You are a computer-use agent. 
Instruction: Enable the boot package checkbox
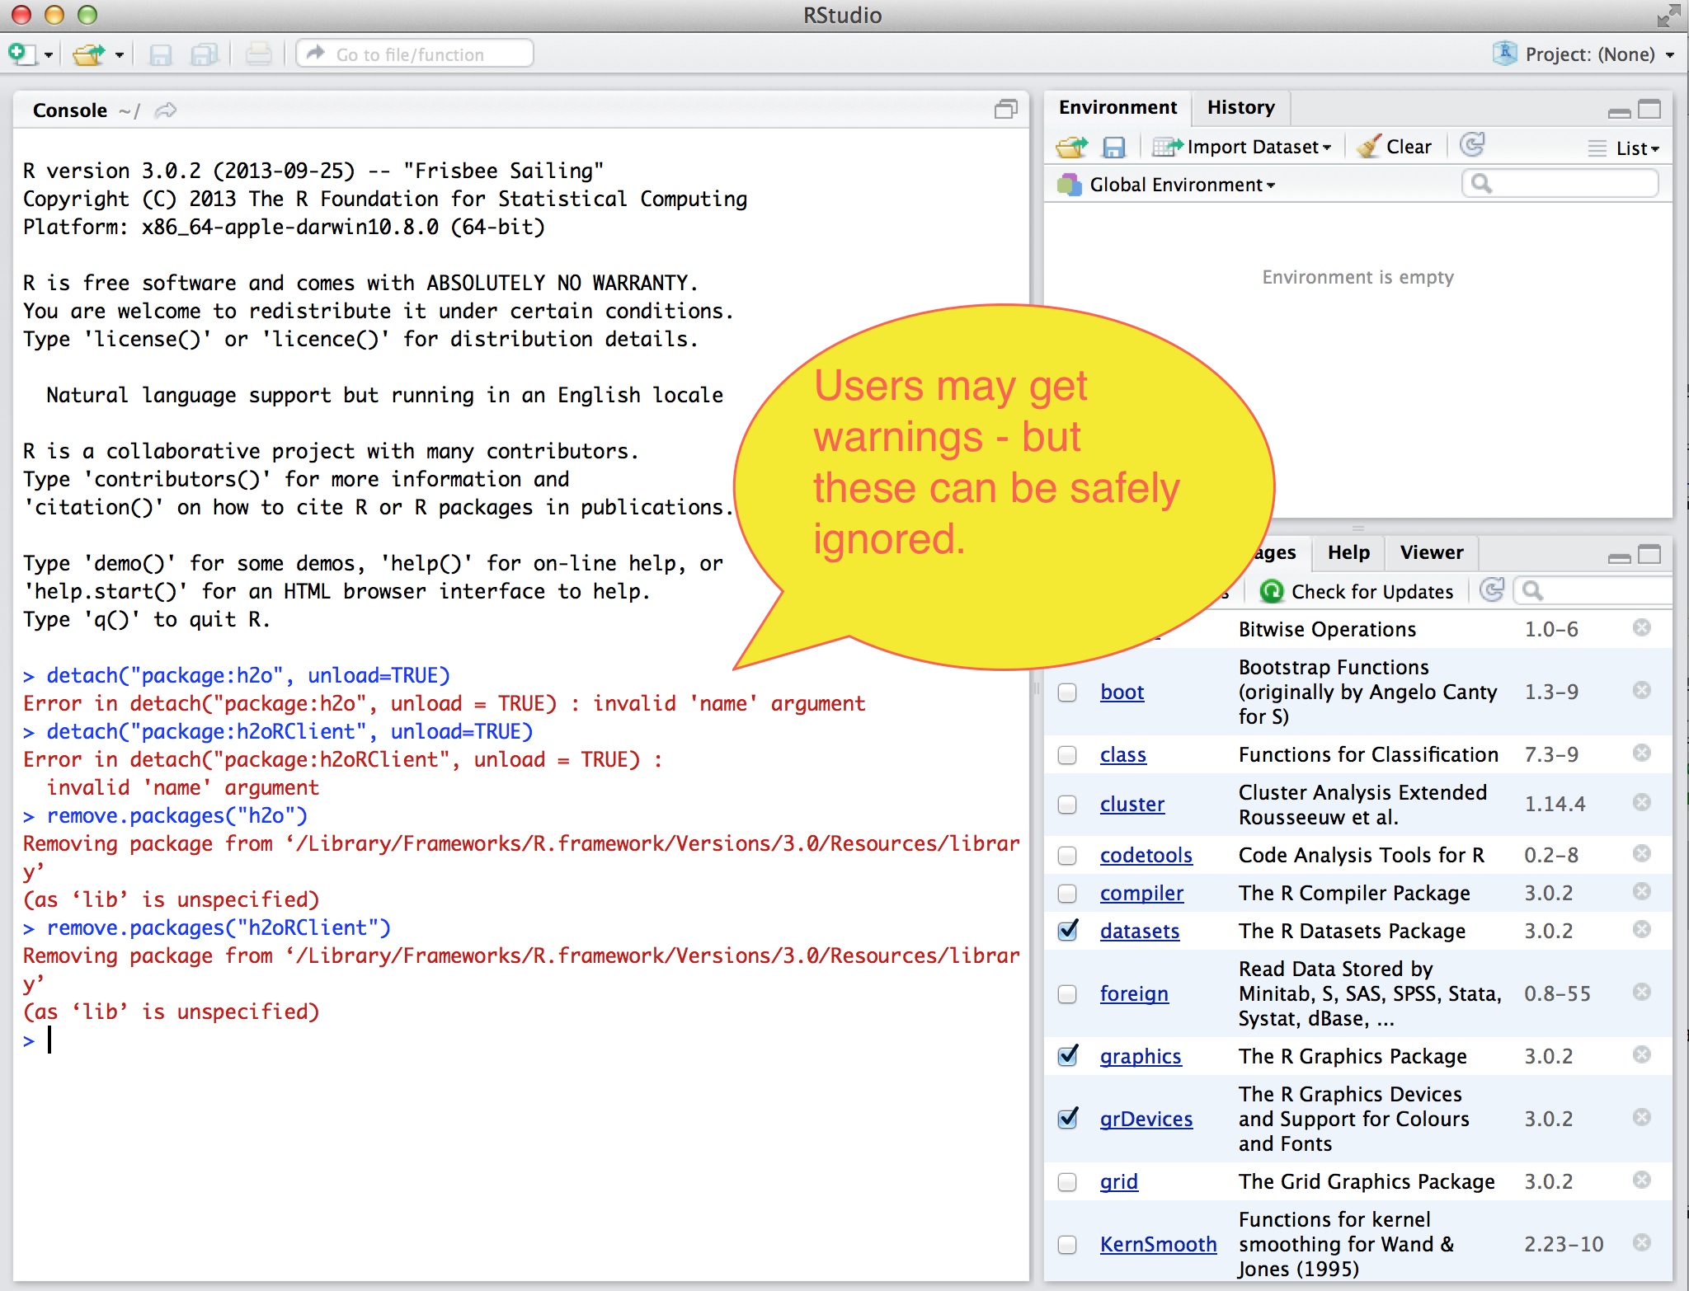[x=1067, y=692]
